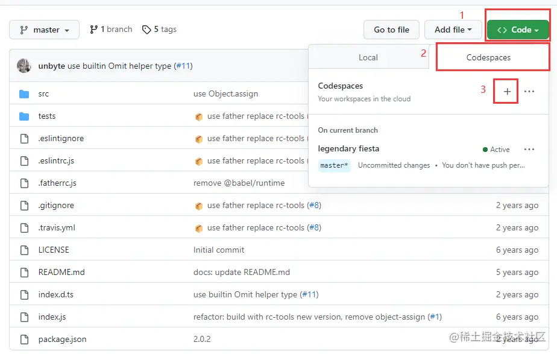The image size is (557, 354).
Task: Click the tag icon beside 5 tags
Action: coord(146,30)
